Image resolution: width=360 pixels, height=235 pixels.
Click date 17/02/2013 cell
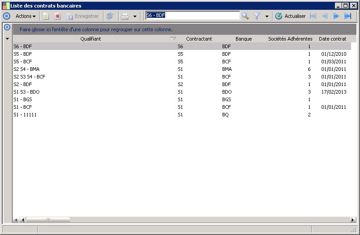tap(334, 92)
